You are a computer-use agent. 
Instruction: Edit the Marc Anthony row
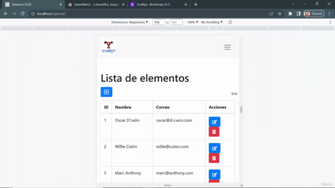pos(214,174)
